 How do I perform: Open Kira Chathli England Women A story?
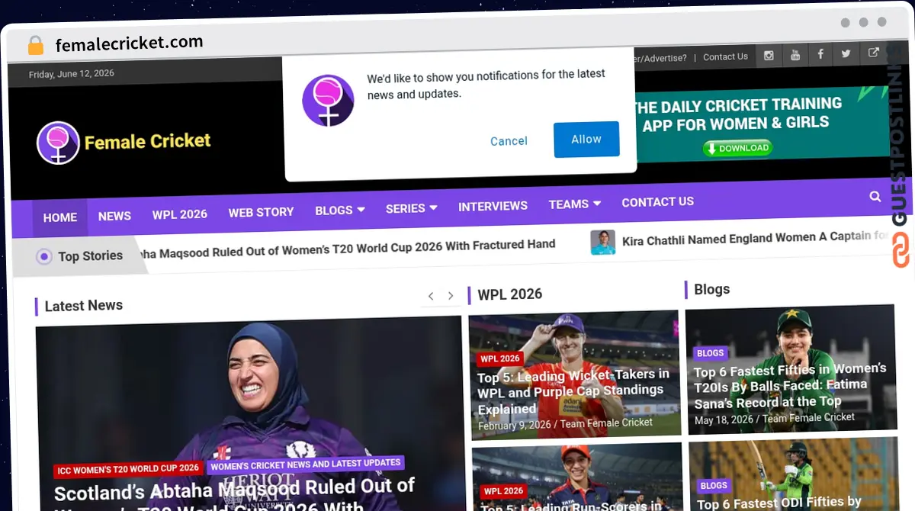(755, 238)
